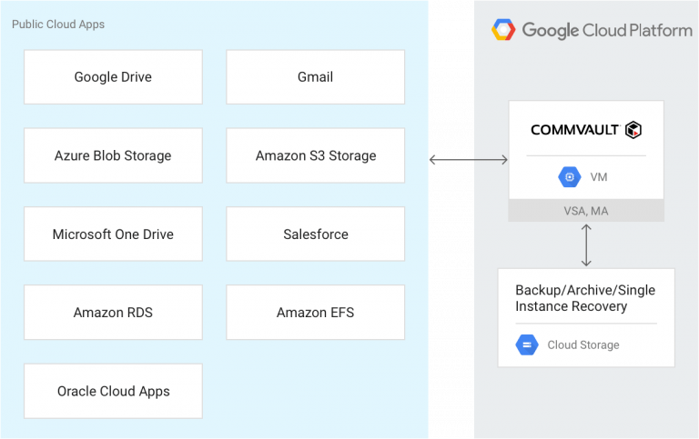Select the Google Drive box
The width and height of the screenshot is (699, 439).
(113, 77)
